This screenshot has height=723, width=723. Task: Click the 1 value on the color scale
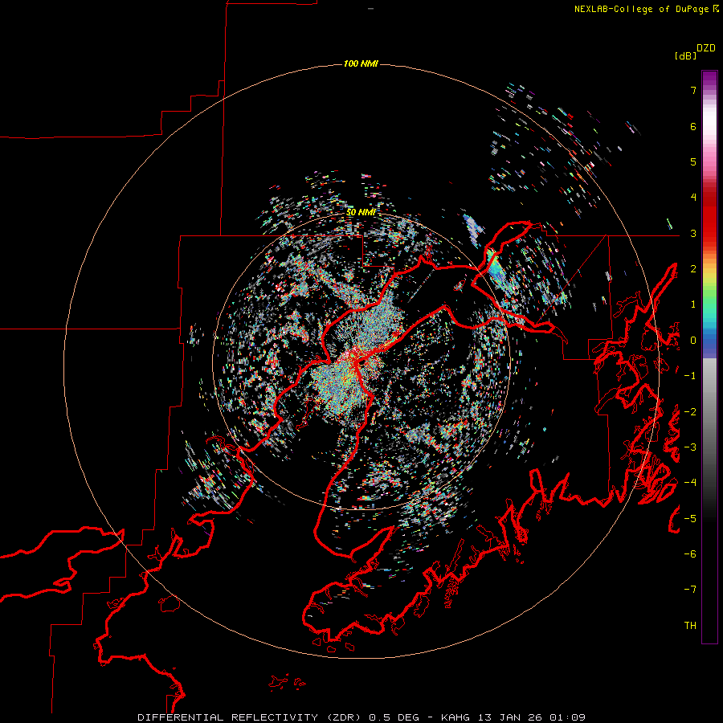(693, 304)
